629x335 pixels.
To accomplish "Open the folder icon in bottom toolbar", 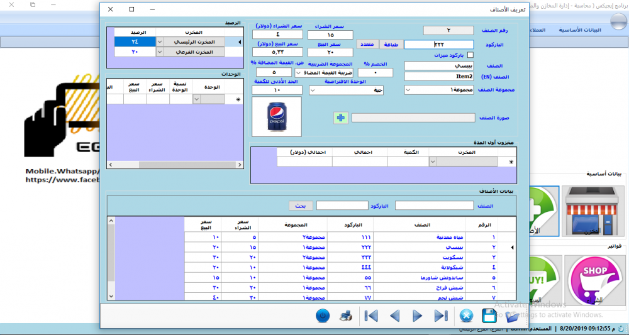I will 512,317.
